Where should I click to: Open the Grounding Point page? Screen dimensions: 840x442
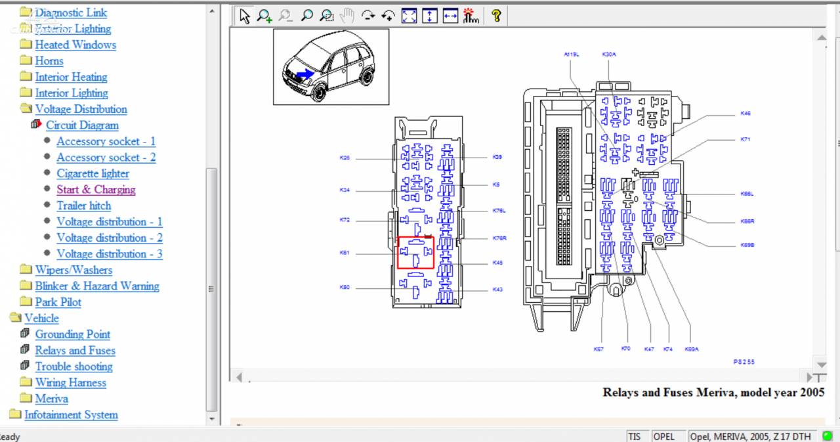(x=73, y=334)
